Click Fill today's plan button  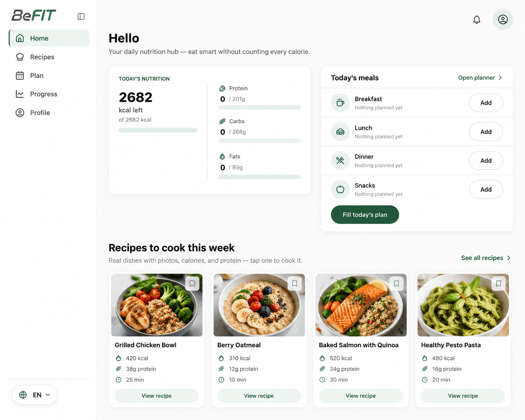tap(365, 215)
